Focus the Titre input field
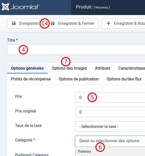This screenshot has width=145, height=156. pos(76,50)
